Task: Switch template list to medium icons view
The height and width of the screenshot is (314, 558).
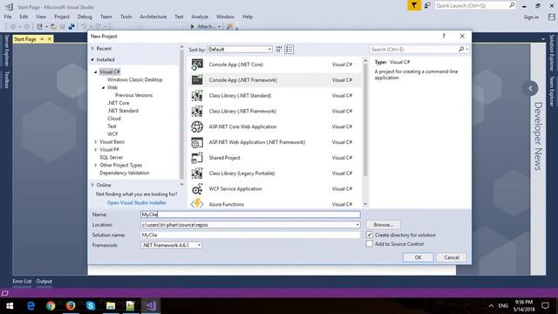Action: click(289, 50)
